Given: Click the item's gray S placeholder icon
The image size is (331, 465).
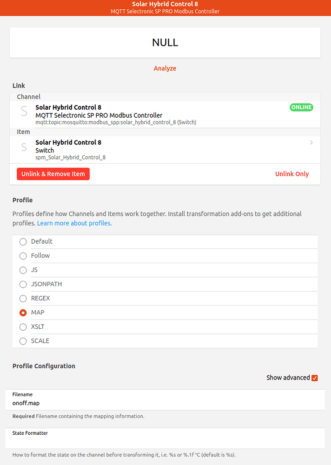Looking at the screenshot, I should [x=23, y=146].
